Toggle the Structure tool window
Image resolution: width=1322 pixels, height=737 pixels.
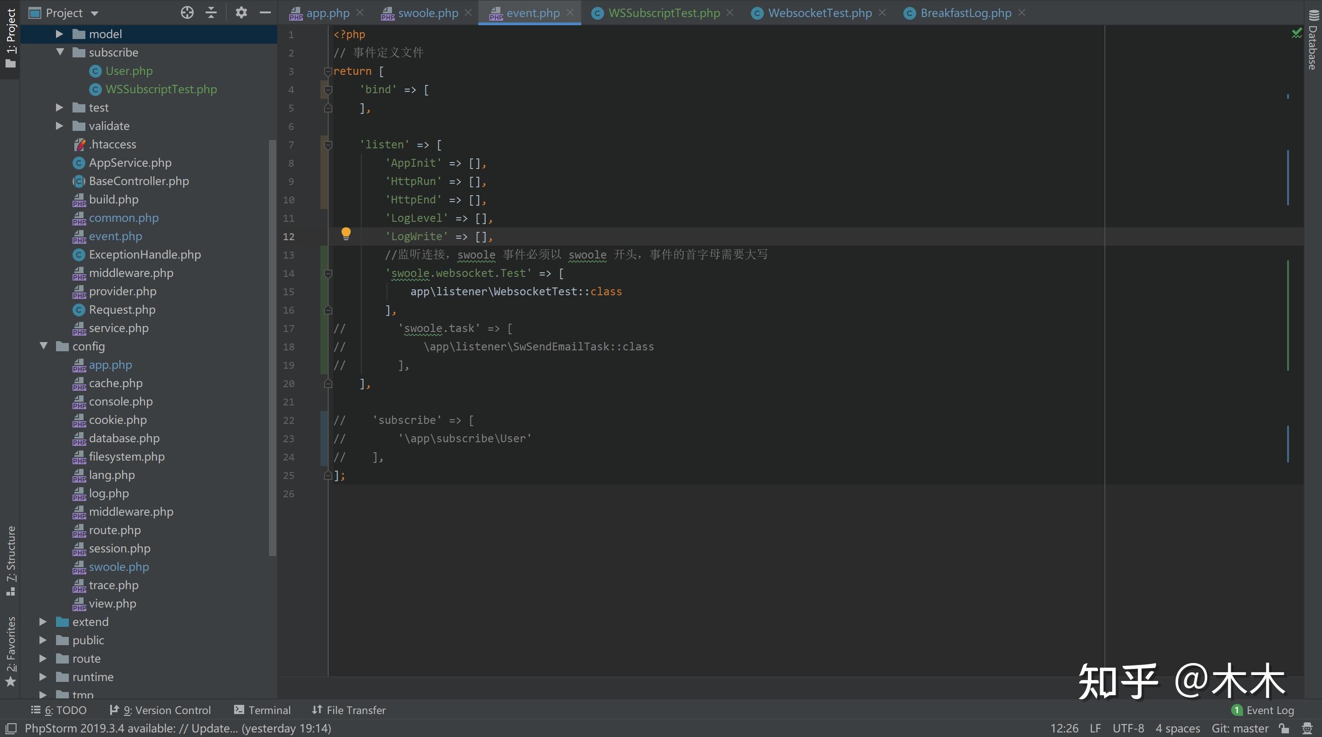[x=11, y=559]
